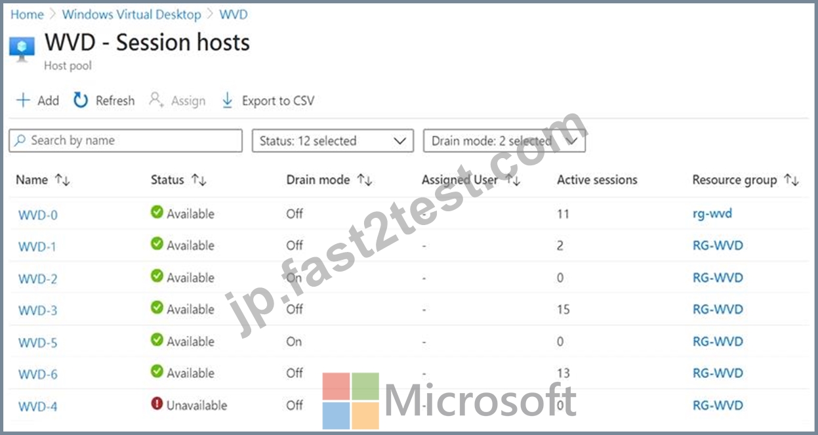Image resolution: width=818 pixels, height=435 pixels.
Task: Click the Search by name field
Action: tap(125, 140)
